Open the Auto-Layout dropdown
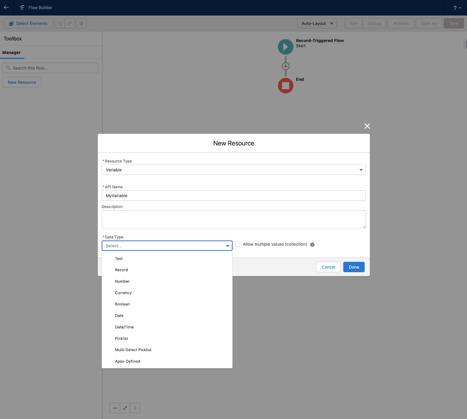Viewport: 467px width, 419px height. [x=317, y=23]
